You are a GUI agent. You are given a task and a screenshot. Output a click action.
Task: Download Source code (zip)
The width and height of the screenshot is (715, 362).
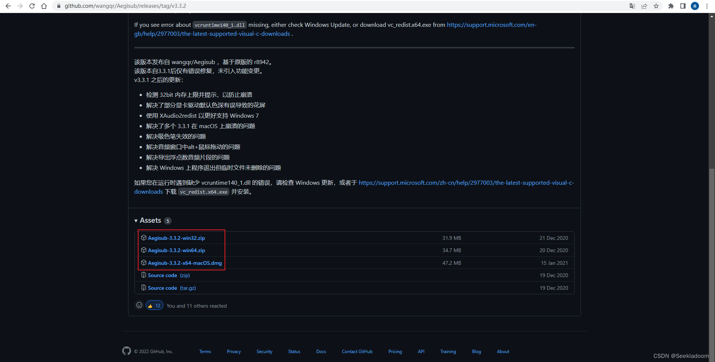tap(169, 275)
